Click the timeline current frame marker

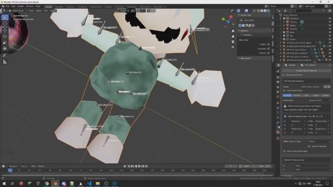click(10, 170)
